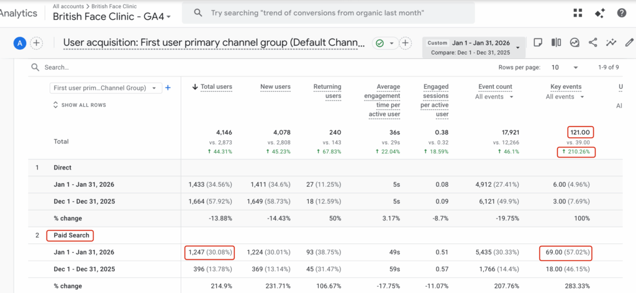This screenshot has height=293, width=636.
Task: Open the Insights chart icon
Action: point(575,43)
